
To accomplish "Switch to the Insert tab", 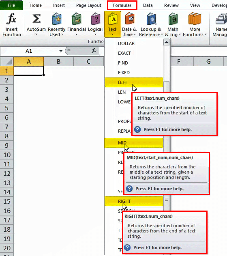I will [x=59, y=5].
